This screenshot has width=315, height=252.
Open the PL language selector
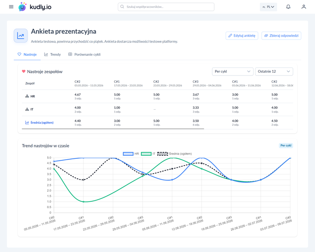(269, 7)
